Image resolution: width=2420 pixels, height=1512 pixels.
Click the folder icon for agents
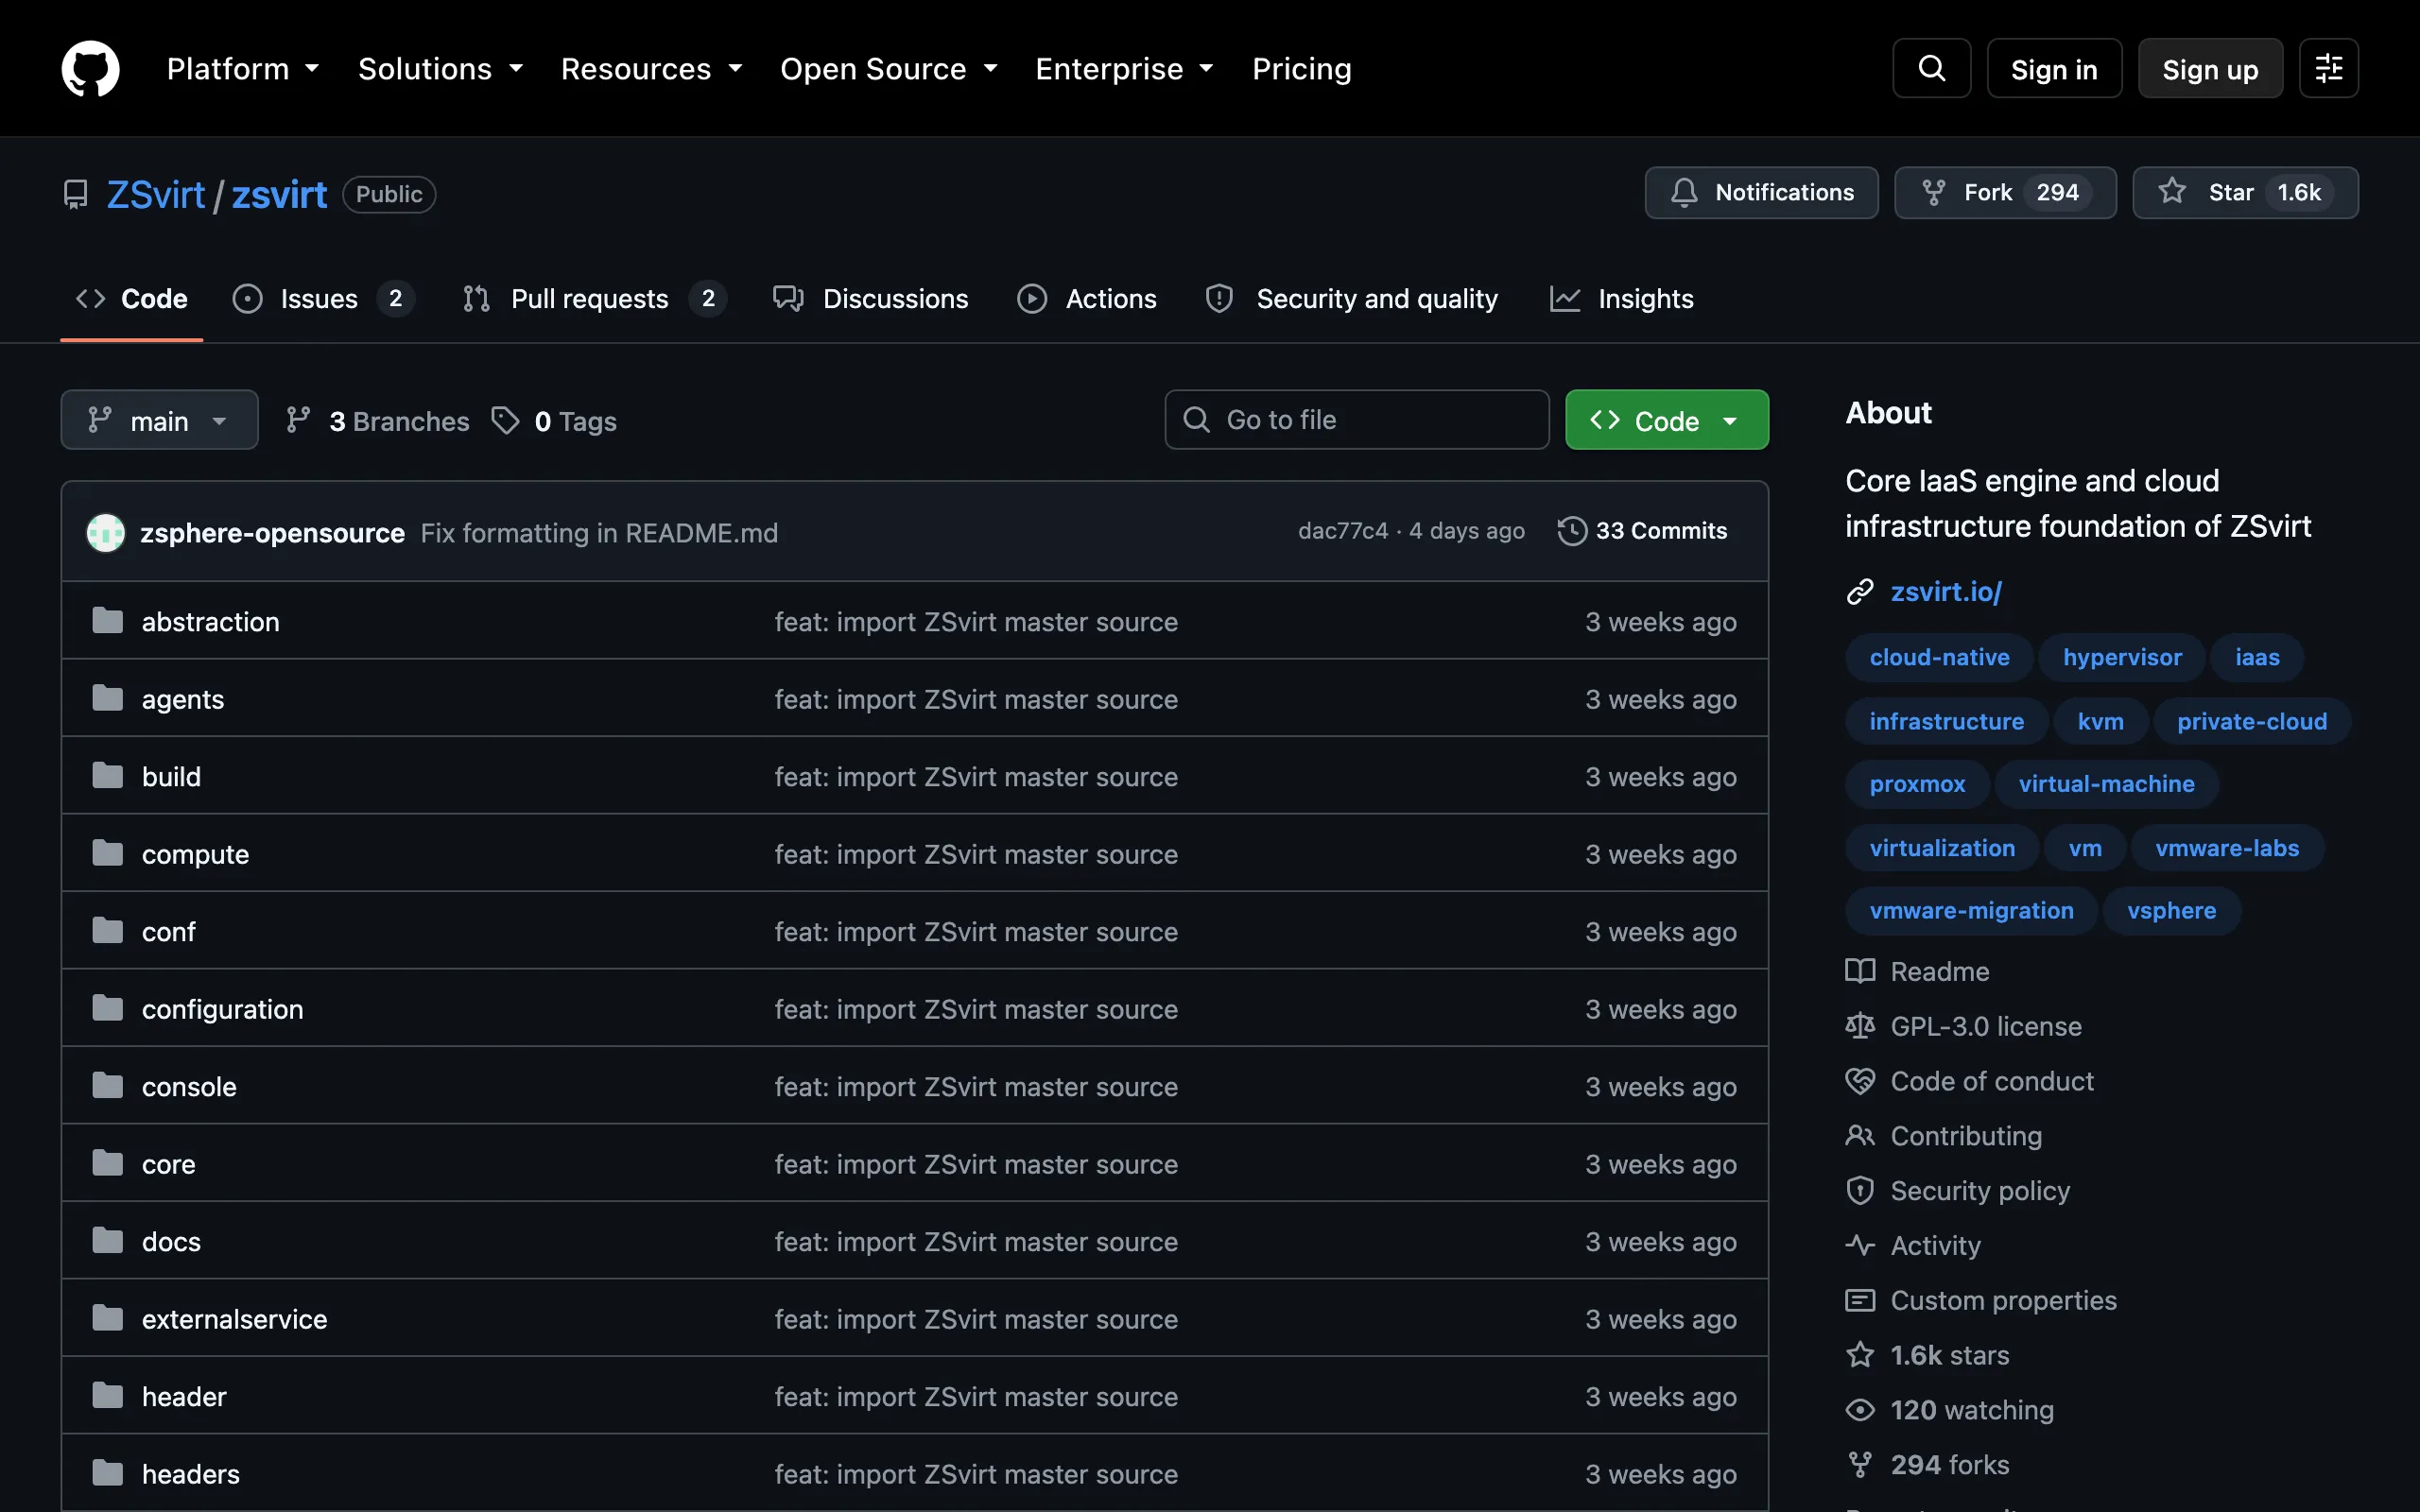[107, 698]
